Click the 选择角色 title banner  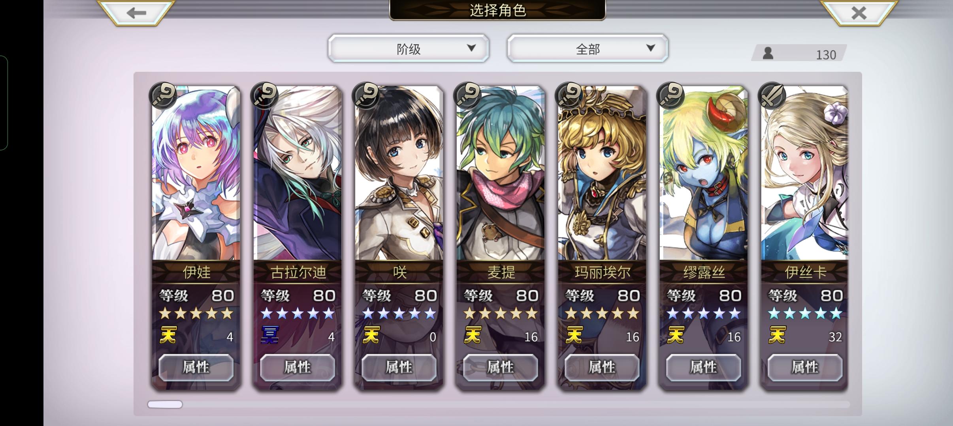497,10
